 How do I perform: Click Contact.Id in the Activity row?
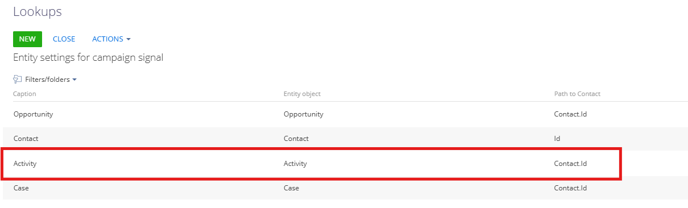click(x=570, y=164)
